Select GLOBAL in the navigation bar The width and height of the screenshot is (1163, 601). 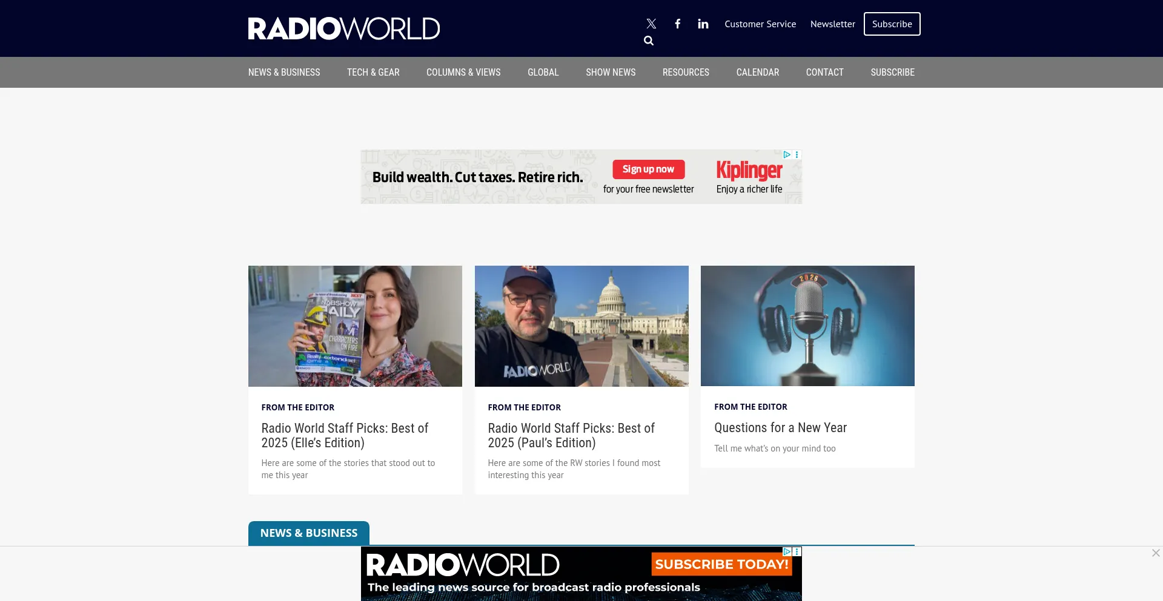(x=543, y=72)
